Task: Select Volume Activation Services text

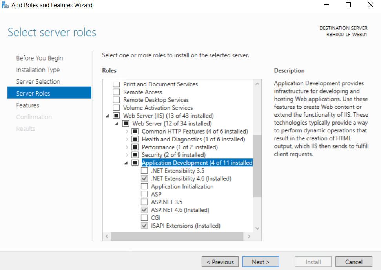Action: [158, 108]
